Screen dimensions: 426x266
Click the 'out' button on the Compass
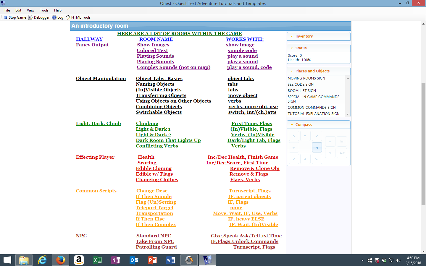(x=342, y=153)
